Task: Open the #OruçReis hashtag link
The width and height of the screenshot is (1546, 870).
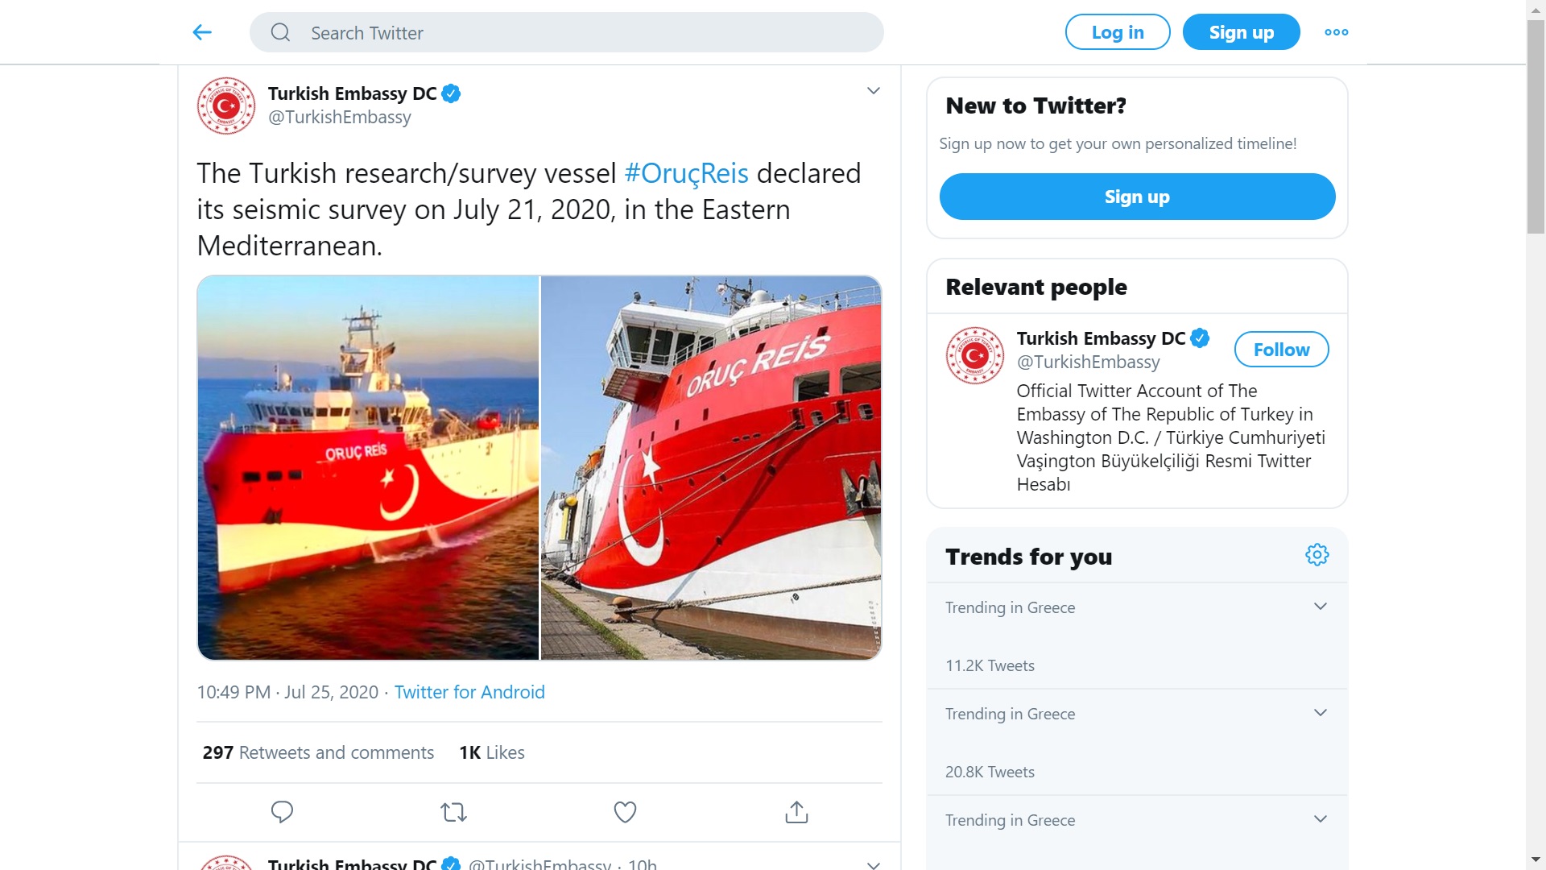Action: (686, 173)
